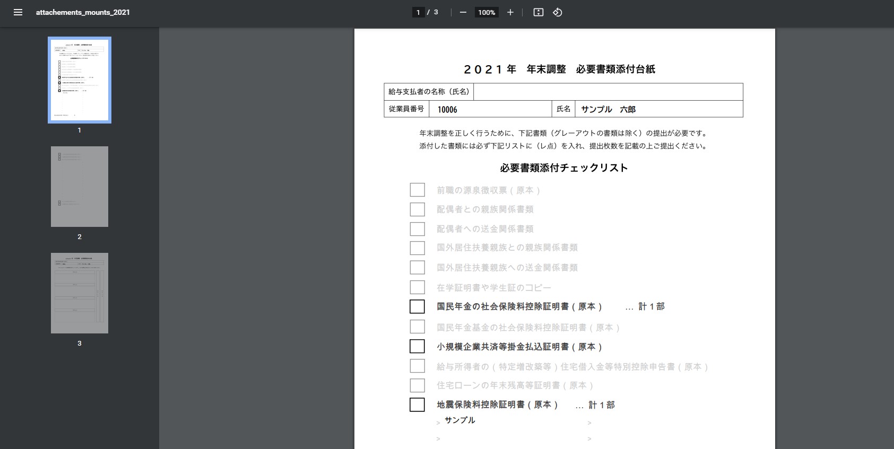Screen dimensions: 894x449
Task: Toggle the sidebar hamburger menu
Action: click(18, 12)
